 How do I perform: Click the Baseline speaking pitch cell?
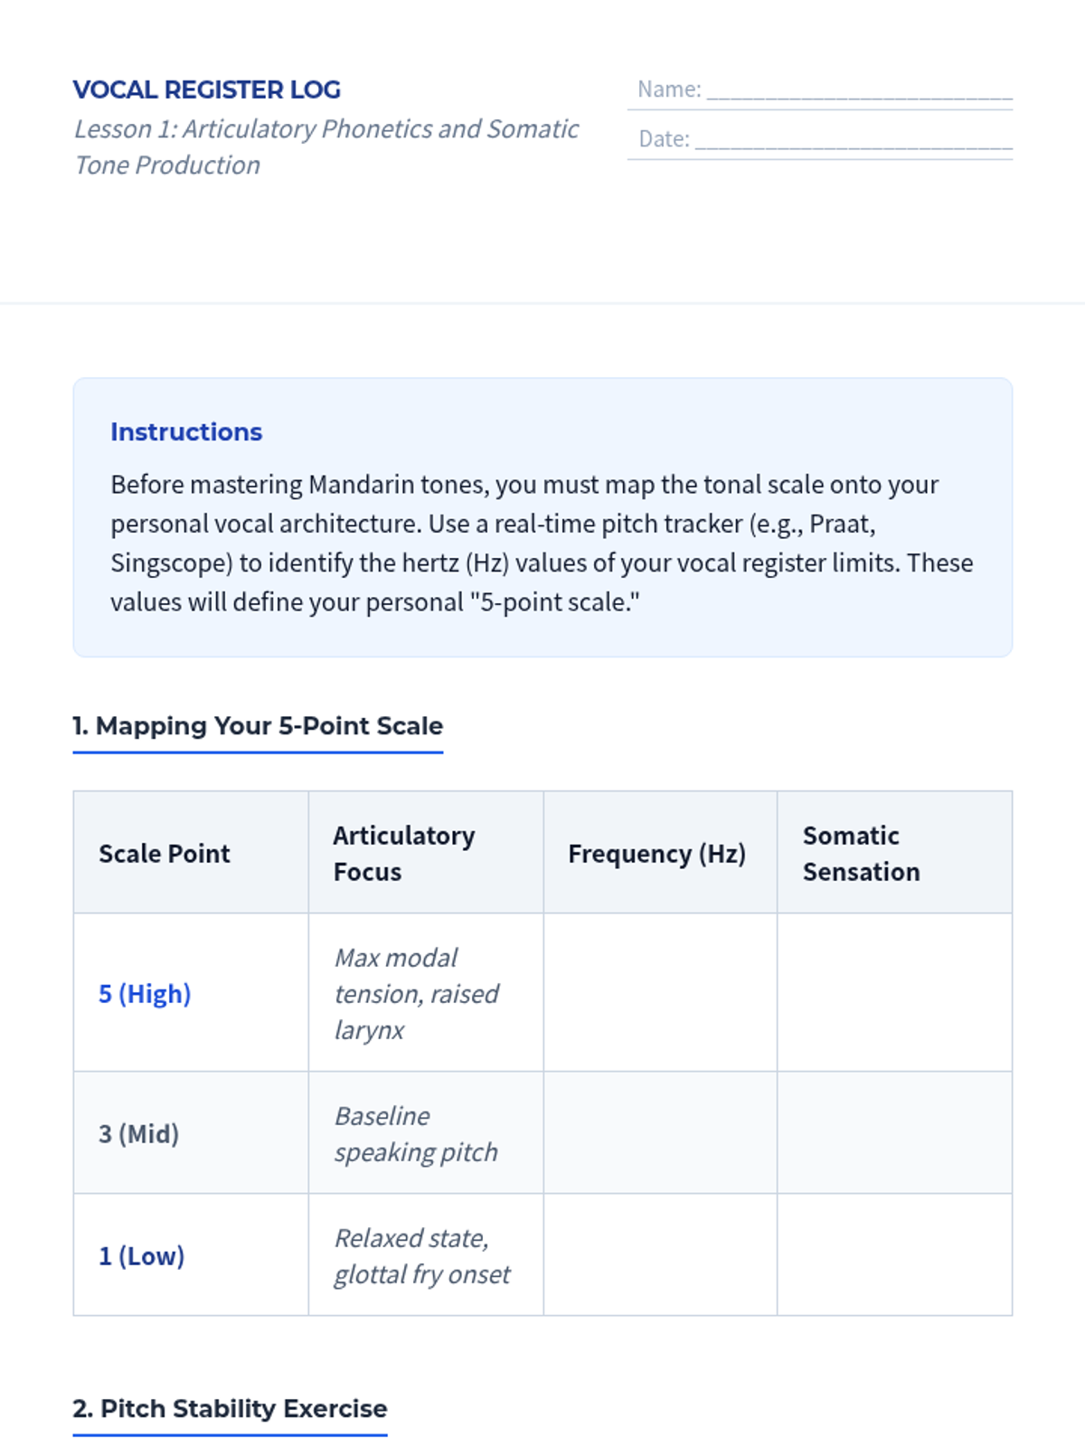click(416, 1134)
